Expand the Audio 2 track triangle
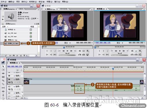 pyautogui.click(x=14, y=93)
